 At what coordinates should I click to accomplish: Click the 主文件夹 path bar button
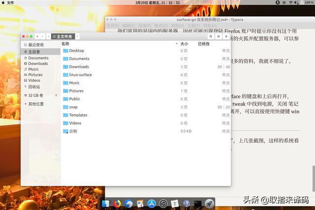click(x=63, y=36)
